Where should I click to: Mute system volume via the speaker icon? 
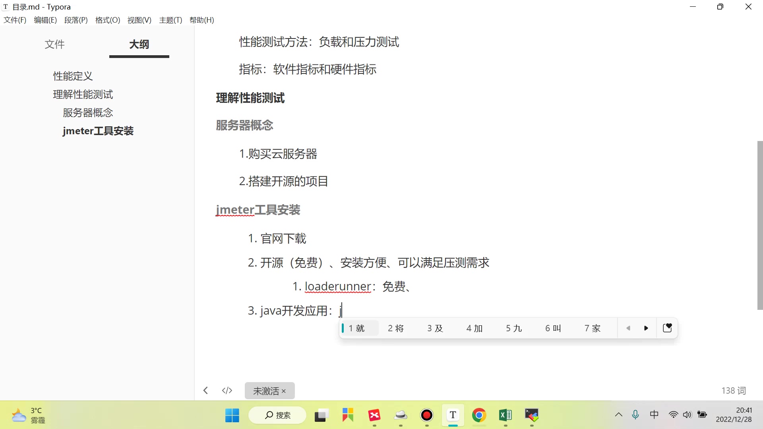[x=687, y=415]
